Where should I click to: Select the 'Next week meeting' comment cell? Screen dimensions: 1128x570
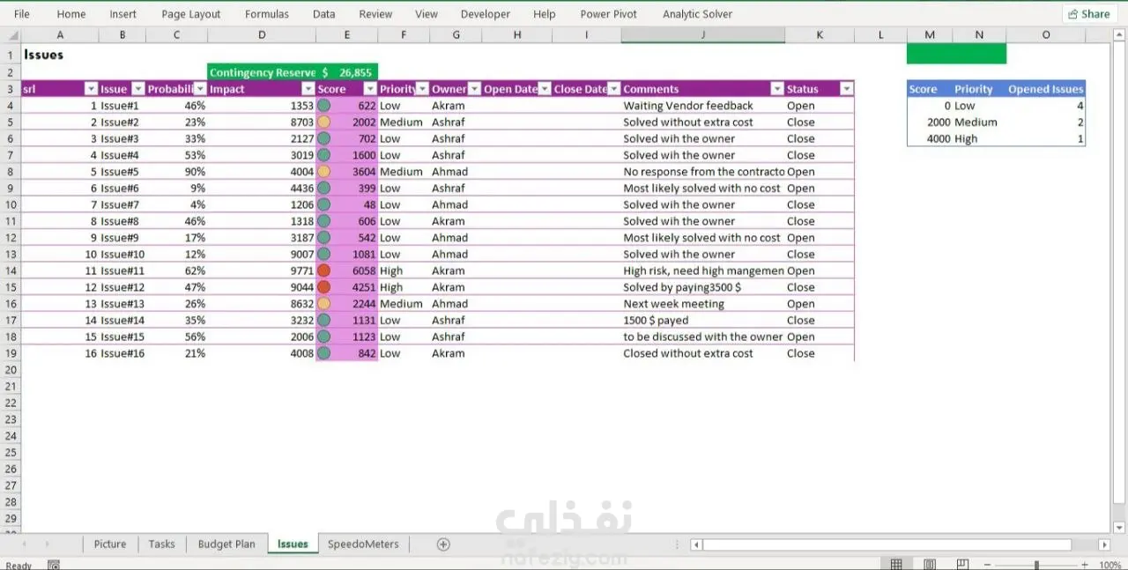click(x=703, y=304)
